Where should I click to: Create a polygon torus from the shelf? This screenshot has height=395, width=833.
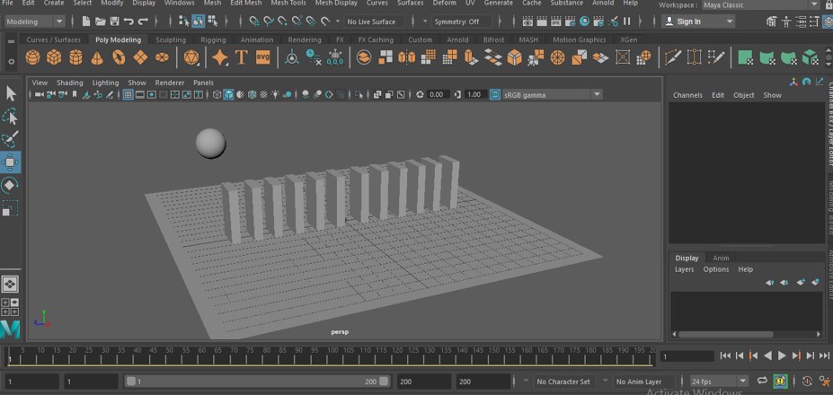[x=119, y=57]
